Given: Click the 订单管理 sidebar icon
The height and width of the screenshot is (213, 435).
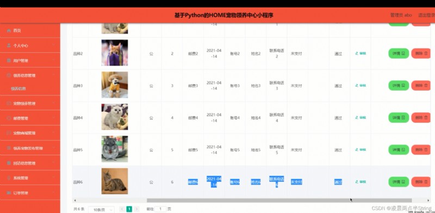Looking at the screenshot, I should (9, 192).
